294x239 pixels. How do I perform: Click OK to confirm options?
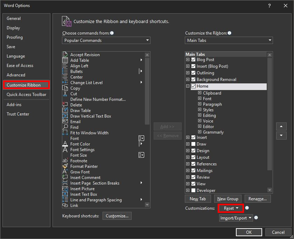pos(249,232)
